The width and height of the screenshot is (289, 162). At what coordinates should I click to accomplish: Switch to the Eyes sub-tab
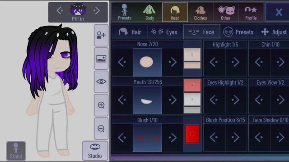click(x=164, y=32)
